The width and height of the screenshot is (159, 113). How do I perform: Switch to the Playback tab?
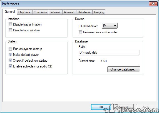(24, 12)
